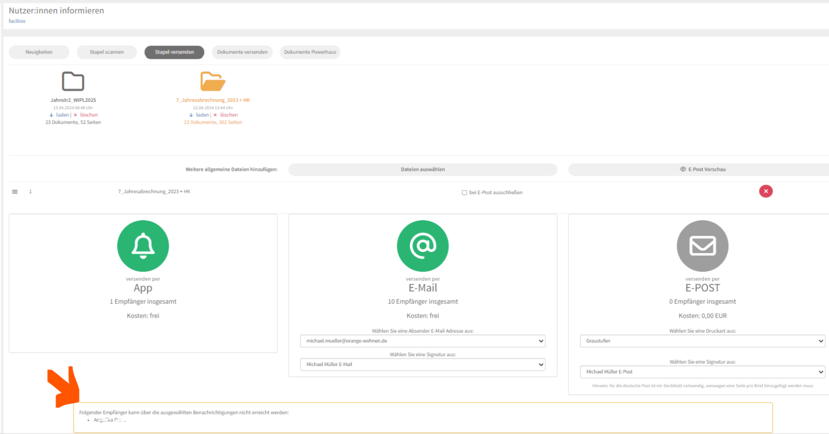Open the 'E-Post Vorschau' preview button
The height and width of the screenshot is (434, 829).
click(x=702, y=170)
